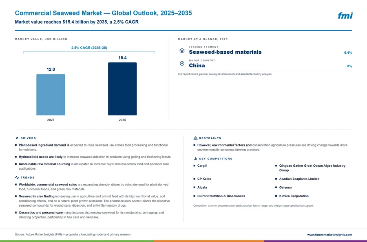Click the fmi logo
Image resolution: width=367 pixels, height=242 pixels.
pos(345,15)
